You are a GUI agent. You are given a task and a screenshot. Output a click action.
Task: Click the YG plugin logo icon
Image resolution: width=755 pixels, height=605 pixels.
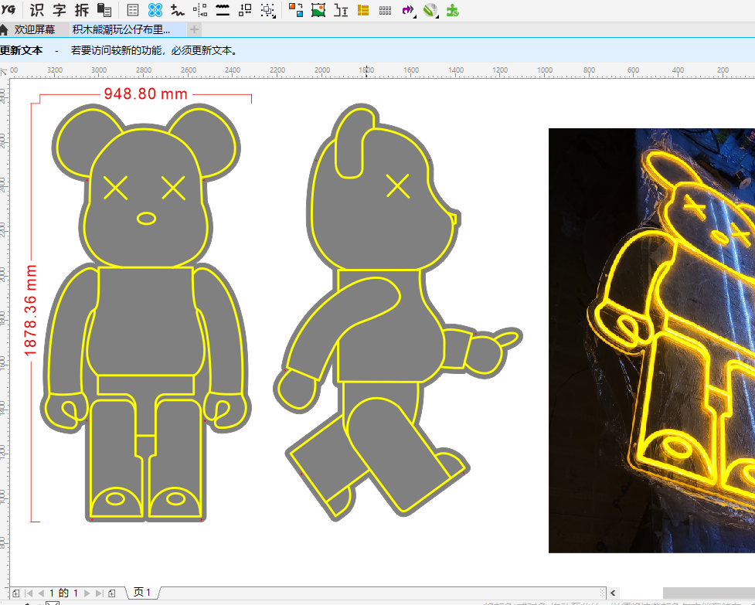pos(9,9)
